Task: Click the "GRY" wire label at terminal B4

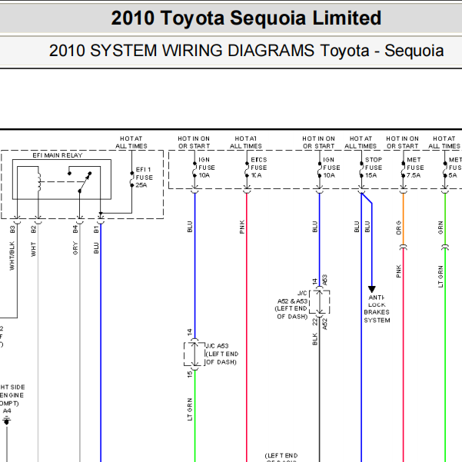Action: [75, 248]
